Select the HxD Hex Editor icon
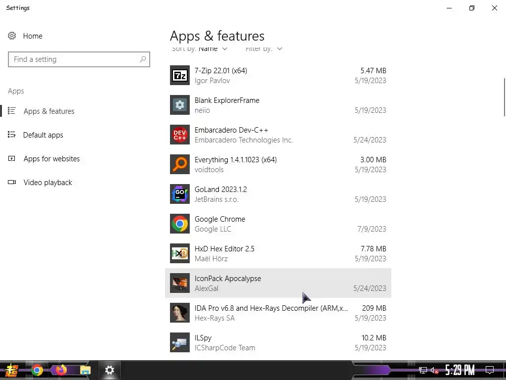506x380 pixels. tap(180, 254)
